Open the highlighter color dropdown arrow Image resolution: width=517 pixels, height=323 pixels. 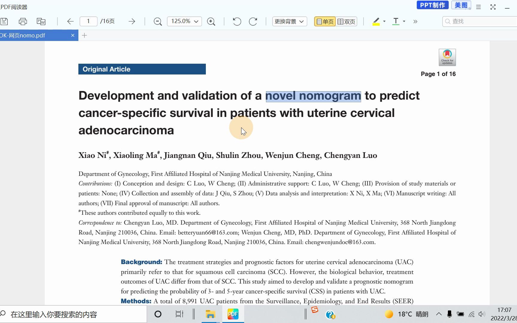point(384,21)
